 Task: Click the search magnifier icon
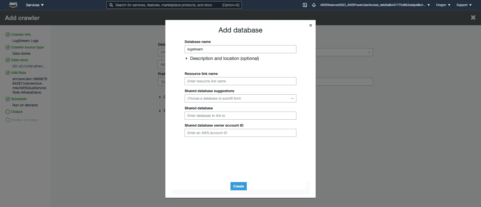[x=111, y=5]
